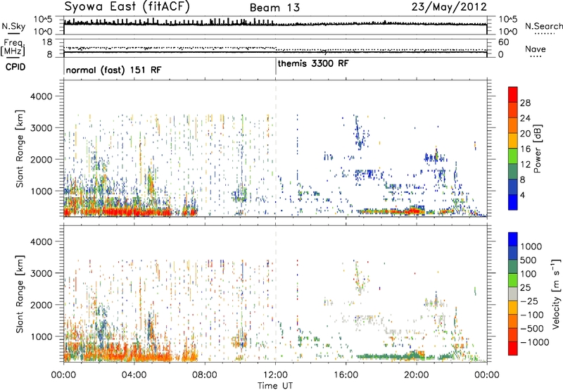Click the "24" label on Power color bar

point(525,118)
